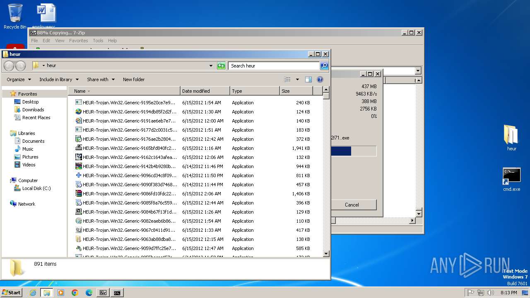
Task: Open Recent Places in navigation pane
Action: point(36,118)
